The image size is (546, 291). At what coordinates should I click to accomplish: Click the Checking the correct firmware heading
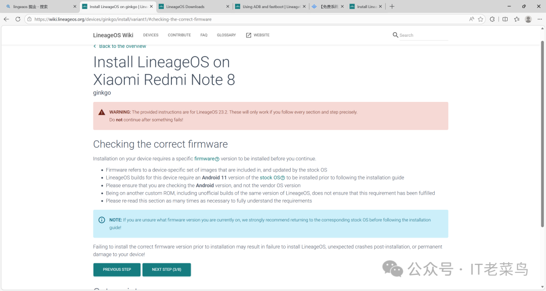(x=160, y=144)
